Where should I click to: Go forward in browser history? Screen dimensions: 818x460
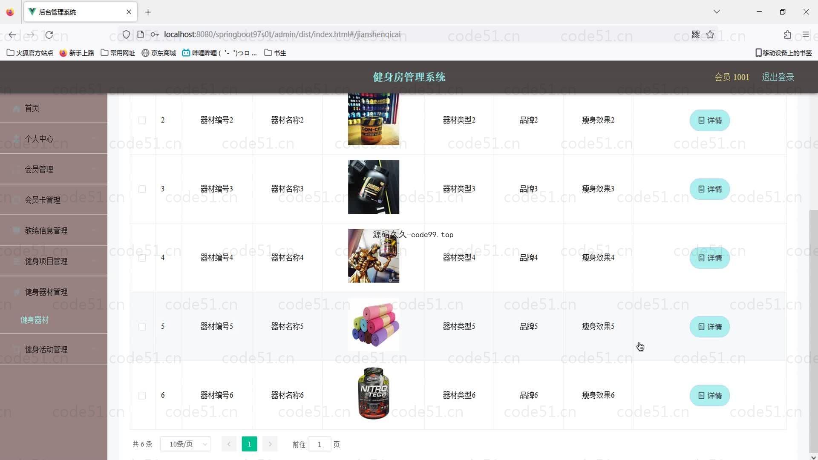(31, 34)
